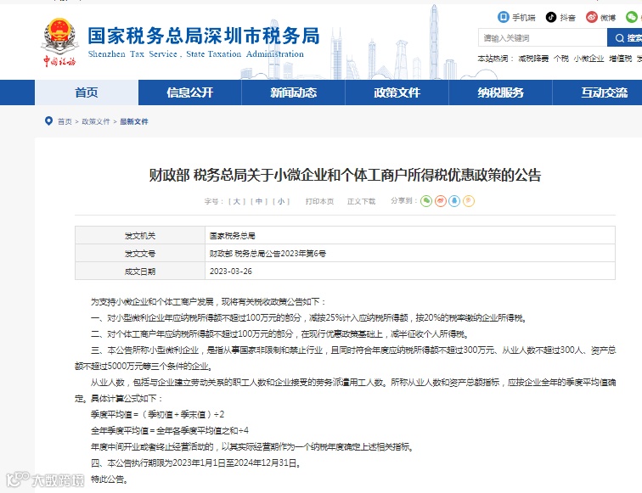This screenshot has height=493, width=642.
Task: Set font size to small 小
Action: click(x=281, y=201)
